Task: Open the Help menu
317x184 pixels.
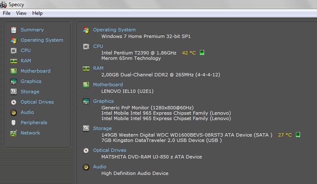Action: click(37, 13)
